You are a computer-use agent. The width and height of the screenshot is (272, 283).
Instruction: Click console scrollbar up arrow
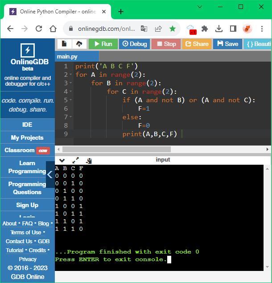click(267, 169)
